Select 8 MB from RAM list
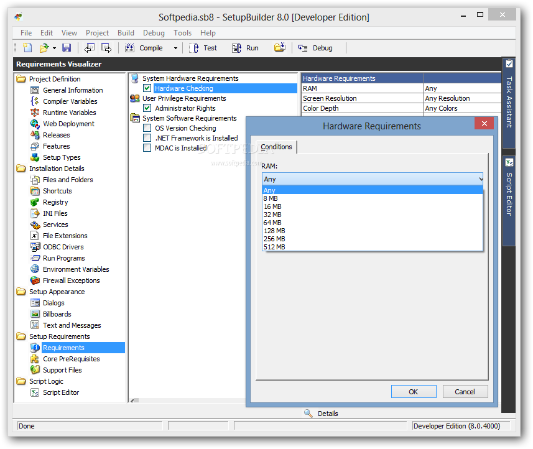Viewport: 533px width, 449px height. [372, 198]
